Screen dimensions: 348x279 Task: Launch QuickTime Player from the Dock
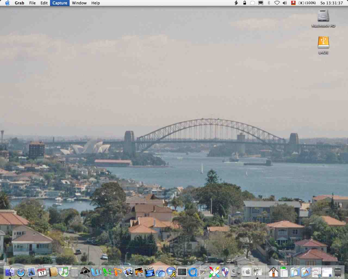pyautogui.click(x=193, y=272)
